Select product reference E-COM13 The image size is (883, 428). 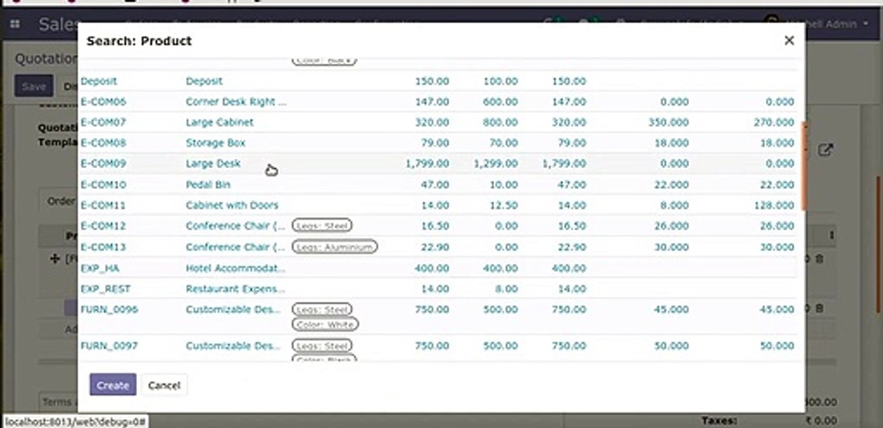[103, 247]
